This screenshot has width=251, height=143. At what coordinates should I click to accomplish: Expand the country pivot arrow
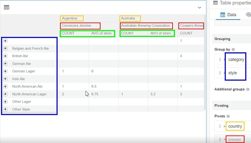coord(224,126)
